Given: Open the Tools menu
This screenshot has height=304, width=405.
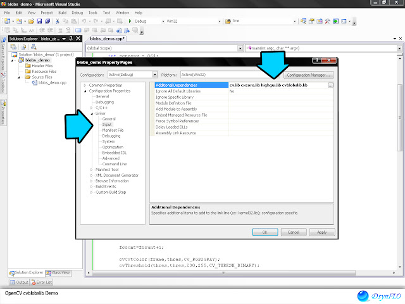Looking at the screenshot, I should 93,13.
